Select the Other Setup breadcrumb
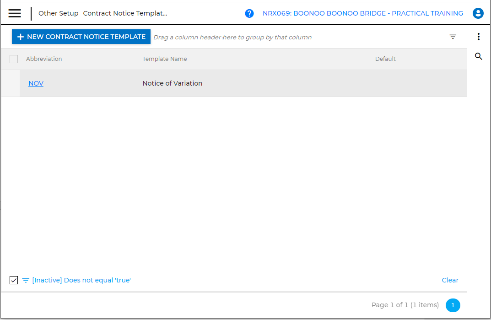The image size is (491, 320). pos(58,13)
